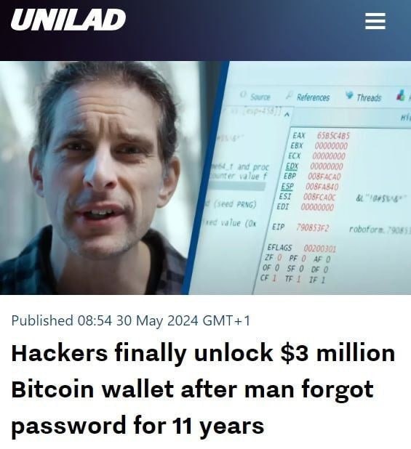This screenshot has height=449, width=411.
Task: Click the Published 30 May 2024 timestamp
Action: 131,320
